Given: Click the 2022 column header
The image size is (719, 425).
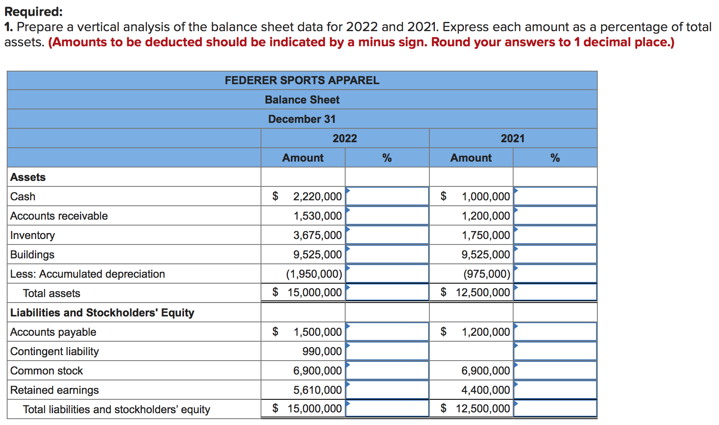Looking at the screenshot, I should click(x=345, y=138).
